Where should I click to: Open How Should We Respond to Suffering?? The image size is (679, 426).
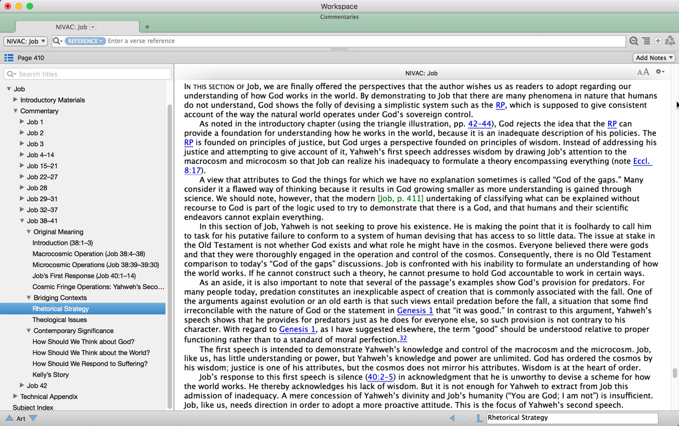[90, 364]
